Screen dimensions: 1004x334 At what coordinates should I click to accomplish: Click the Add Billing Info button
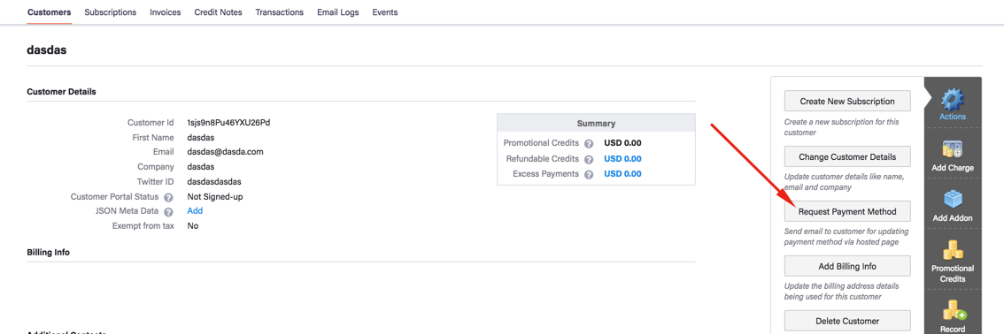click(847, 266)
